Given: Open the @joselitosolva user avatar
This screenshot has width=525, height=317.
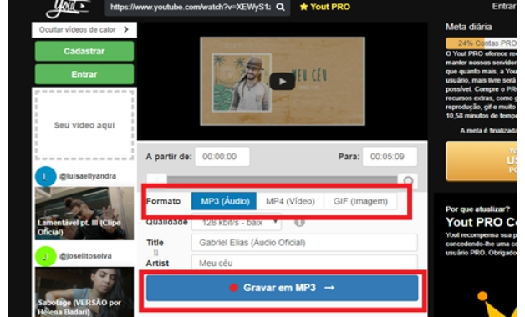Looking at the screenshot, I should click(45, 256).
